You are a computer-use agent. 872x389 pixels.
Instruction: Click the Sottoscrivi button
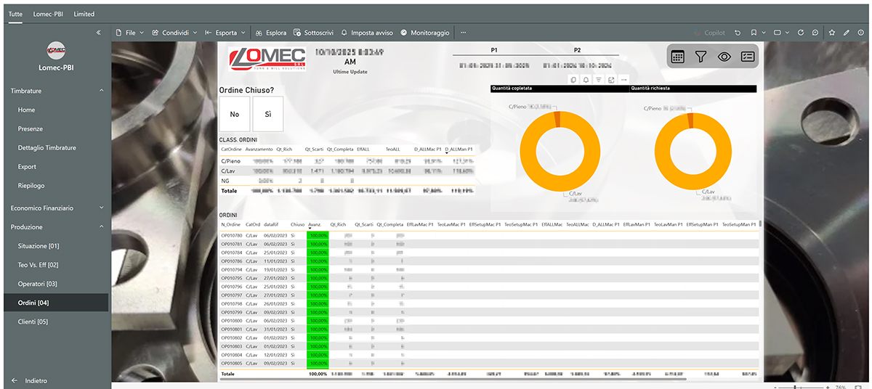tap(313, 33)
